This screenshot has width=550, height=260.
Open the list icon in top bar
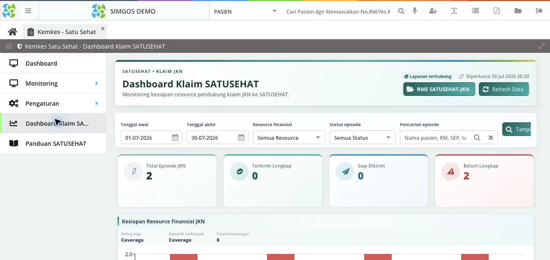click(x=475, y=11)
